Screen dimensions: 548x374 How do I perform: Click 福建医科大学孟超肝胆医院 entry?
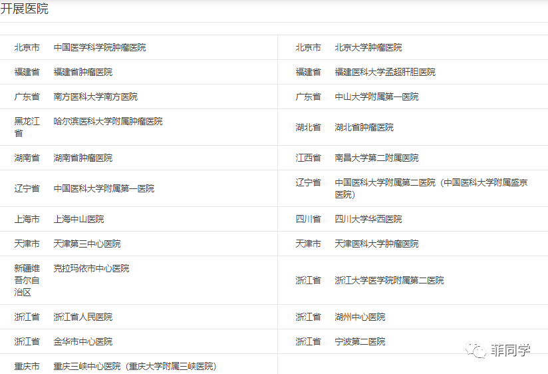[385, 72]
